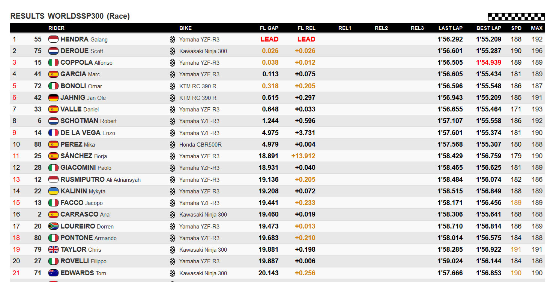
Task: Select the LAST LAP column header
Action: pos(451,28)
